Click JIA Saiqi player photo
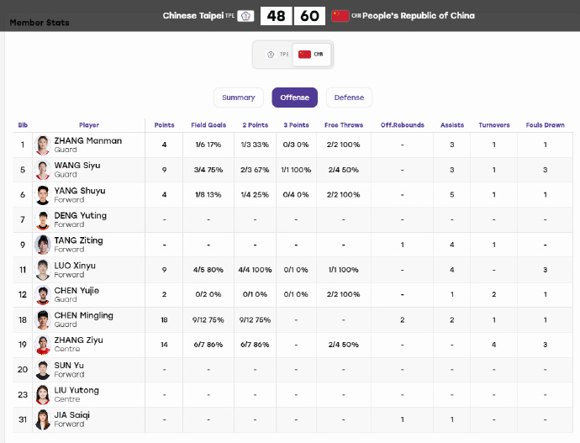This screenshot has height=443, width=580. click(x=43, y=419)
